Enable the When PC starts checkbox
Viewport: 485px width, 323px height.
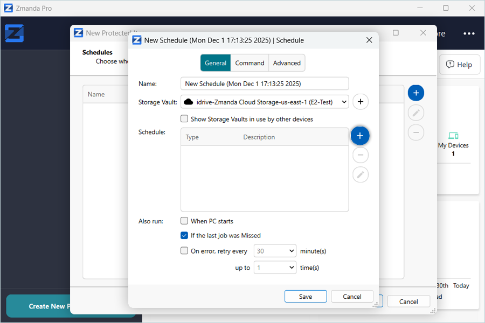click(x=184, y=221)
